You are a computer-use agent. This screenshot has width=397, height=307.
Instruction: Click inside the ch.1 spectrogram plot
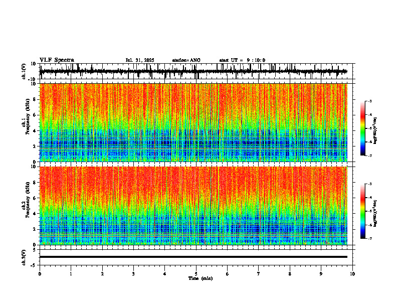[x=193, y=122]
